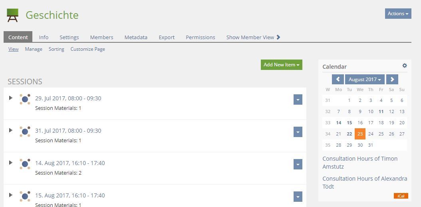Image resolution: width=421 pixels, height=207 pixels.
Task: Open the August 2017 month selector
Action: pos(364,80)
